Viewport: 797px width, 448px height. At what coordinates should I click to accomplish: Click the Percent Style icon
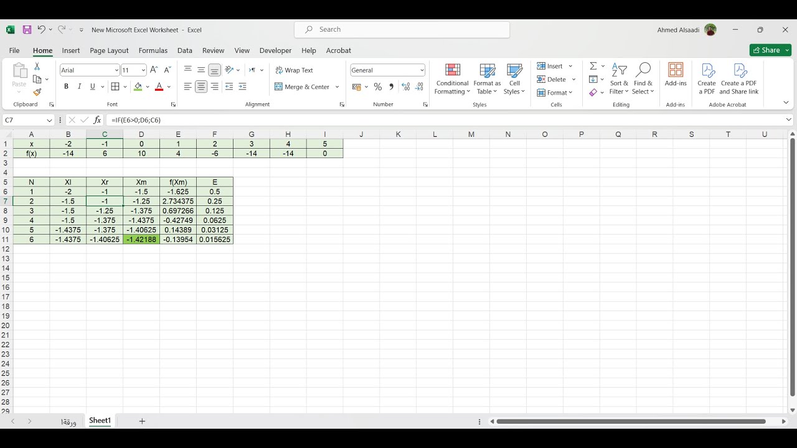(x=378, y=86)
